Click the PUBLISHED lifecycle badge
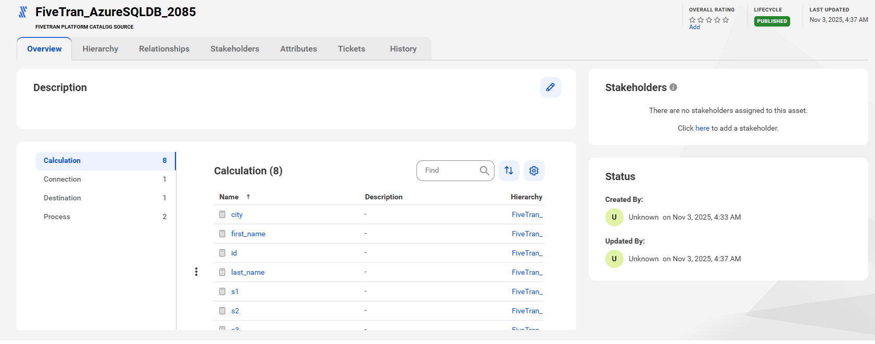The width and height of the screenshot is (875, 344). (x=772, y=21)
